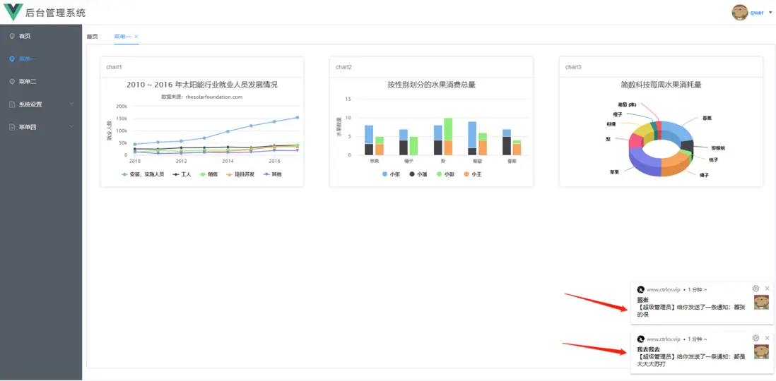
Task: Click the tall green 梨 bar in chart2
Action: coord(448,129)
